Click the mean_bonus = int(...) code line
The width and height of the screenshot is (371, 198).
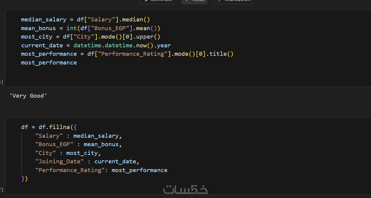click(91, 28)
